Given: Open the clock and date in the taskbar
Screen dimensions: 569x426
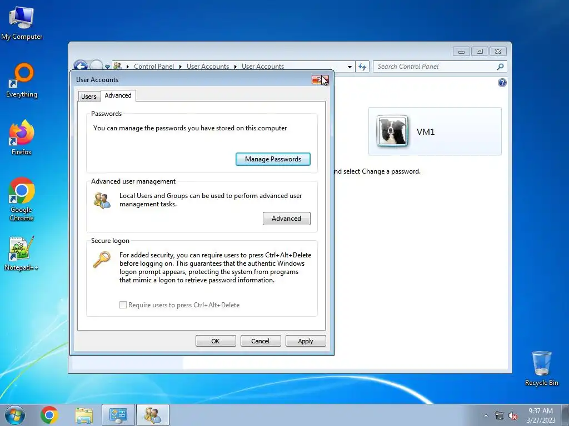Looking at the screenshot, I should pyautogui.click(x=541, y=415).
